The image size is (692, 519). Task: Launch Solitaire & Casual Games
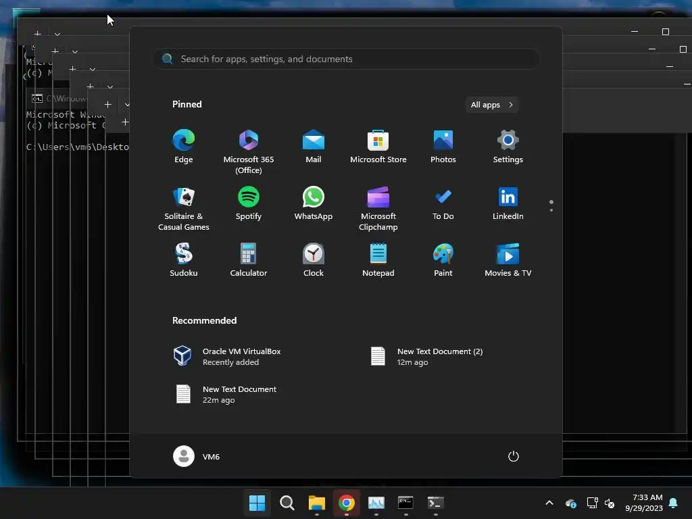coord(184,209)
